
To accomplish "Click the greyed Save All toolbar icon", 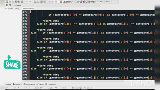I will [13, 2].
